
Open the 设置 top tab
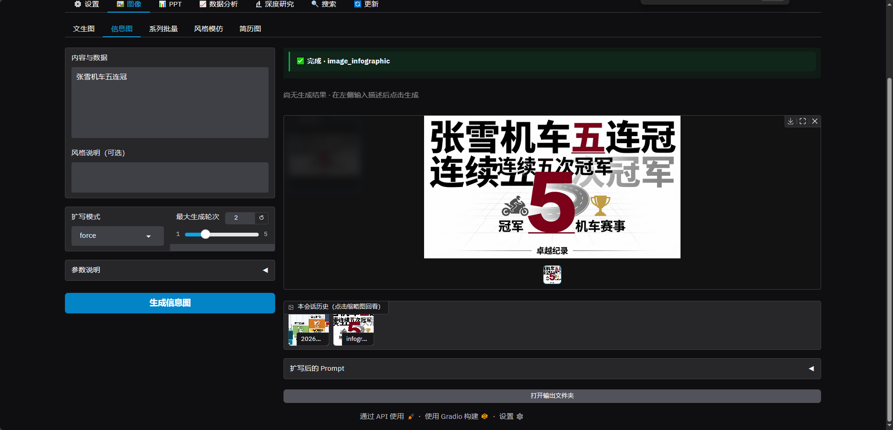click(x=87, y=4)
